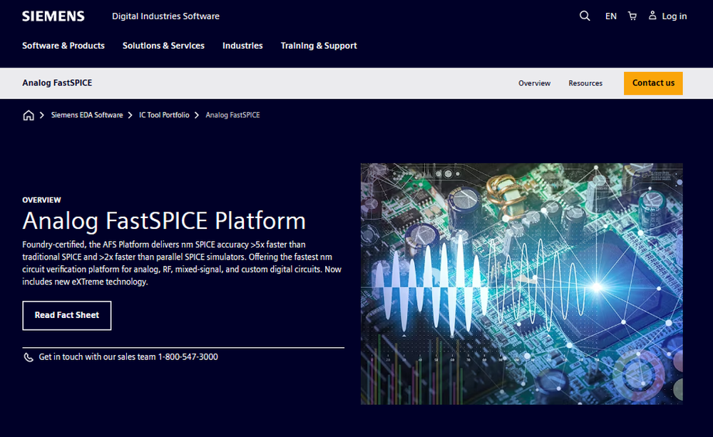
Task: Click the chevron after Siemens EDA Software
Action: pyautogui.click(x=130, y=115)
